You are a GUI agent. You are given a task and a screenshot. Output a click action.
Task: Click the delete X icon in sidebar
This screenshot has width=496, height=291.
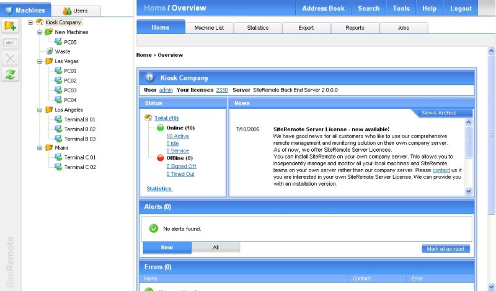10,58
